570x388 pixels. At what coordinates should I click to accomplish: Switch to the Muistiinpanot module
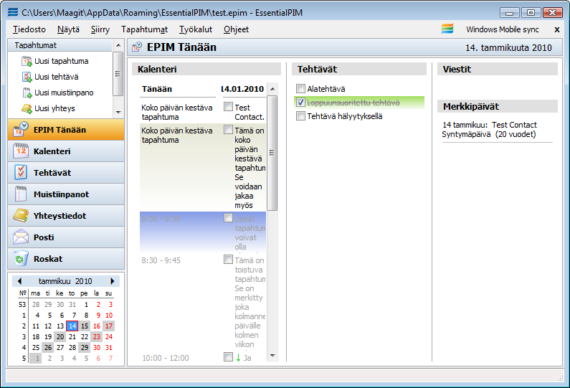pos(66,194)
